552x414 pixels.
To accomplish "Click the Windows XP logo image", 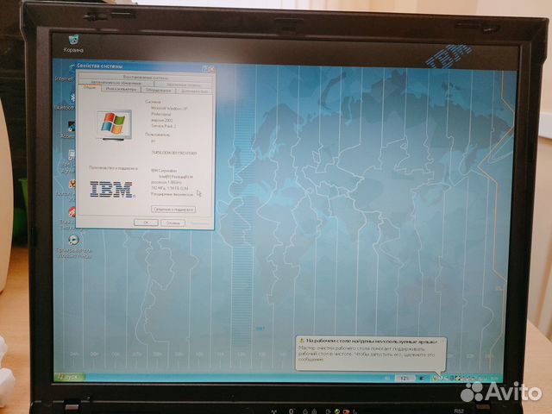I will click(x=114, y=124).
